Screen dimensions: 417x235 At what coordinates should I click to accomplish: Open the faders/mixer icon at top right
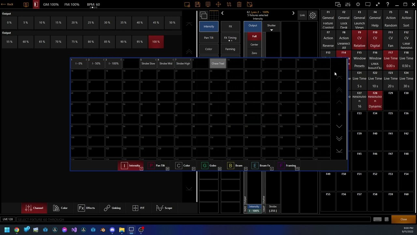(348, 5)
